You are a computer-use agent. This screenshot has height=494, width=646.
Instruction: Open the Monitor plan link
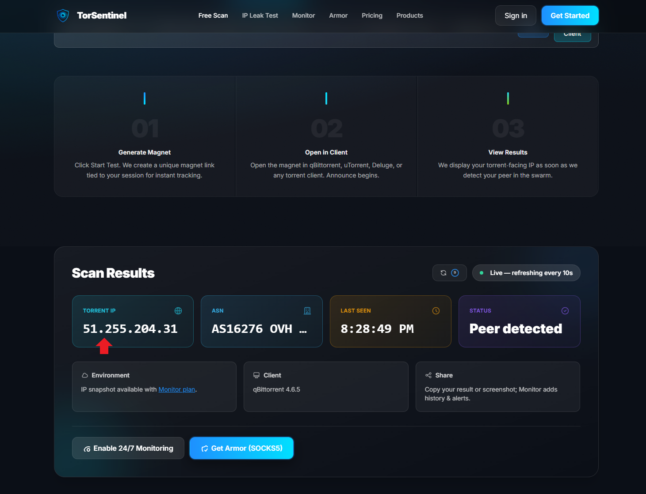[176, 389]
